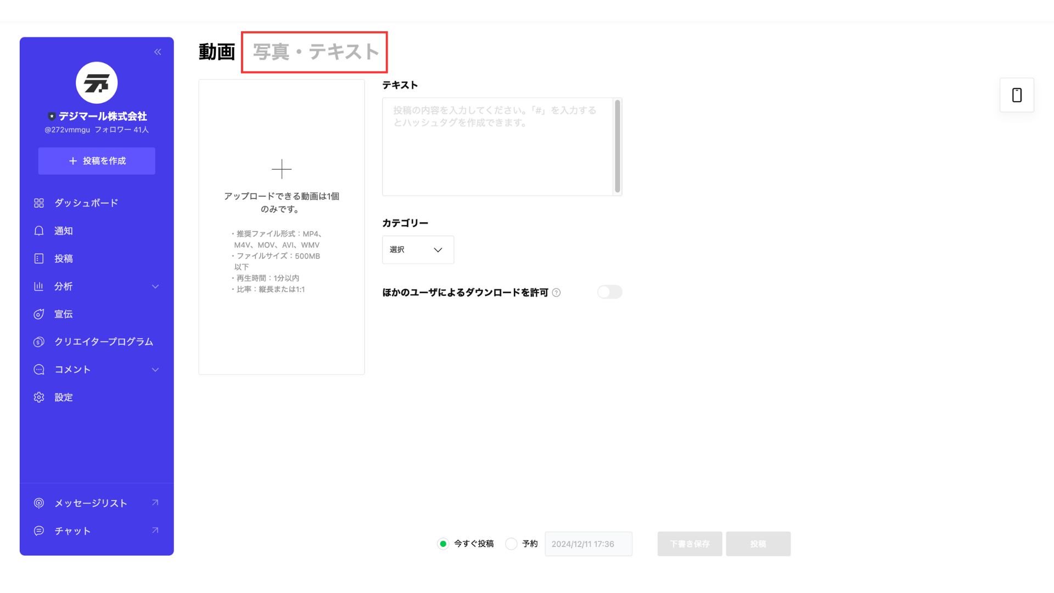Screen dimensions: 1054x593
Task: Click the 宣伝 promotion icon
Action: click(39, 314)
